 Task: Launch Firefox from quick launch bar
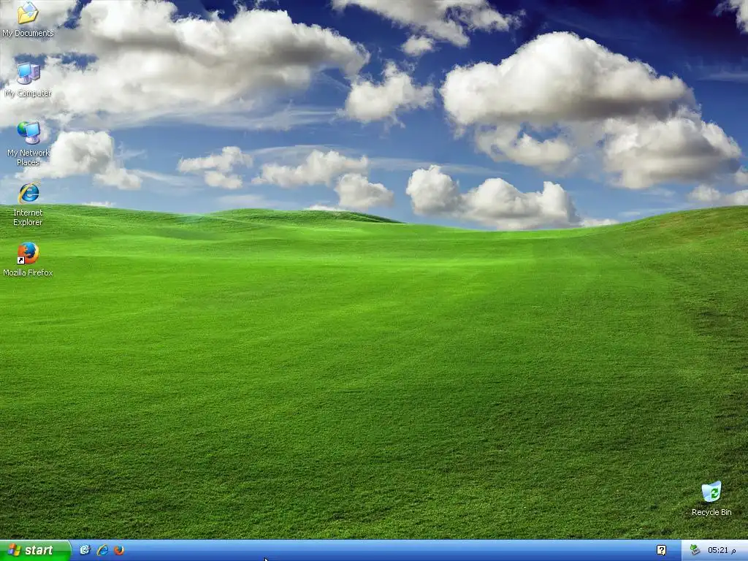(x=119, y=550)
